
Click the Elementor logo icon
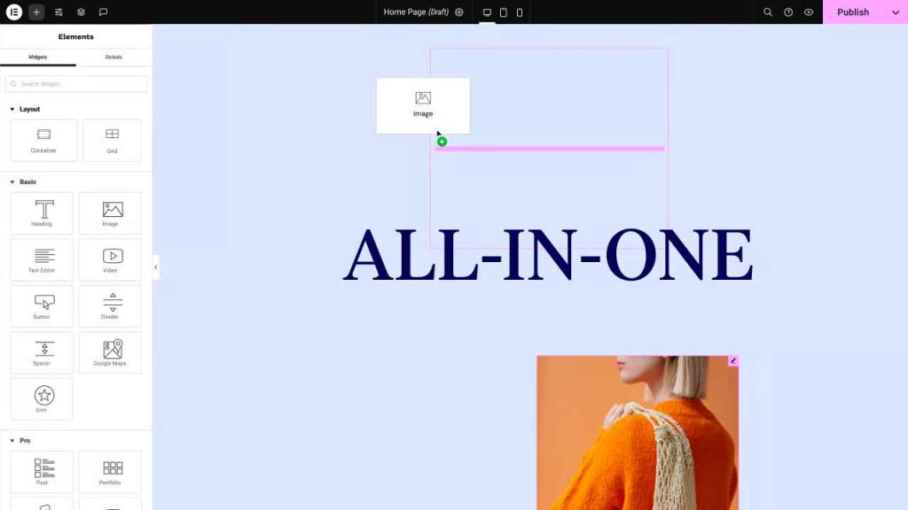pos(13,12)
